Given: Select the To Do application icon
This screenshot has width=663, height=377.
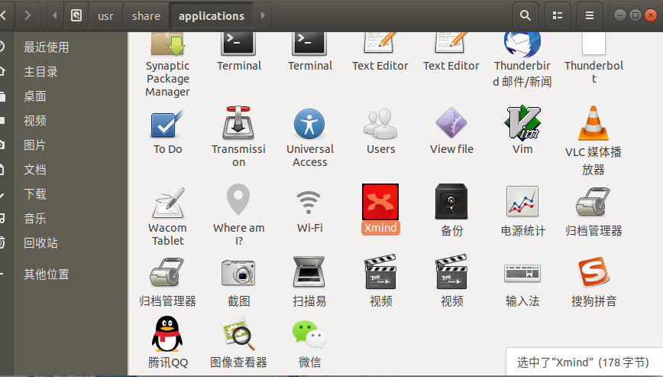Looking at the screenshot, I should (x=167, y=123).
